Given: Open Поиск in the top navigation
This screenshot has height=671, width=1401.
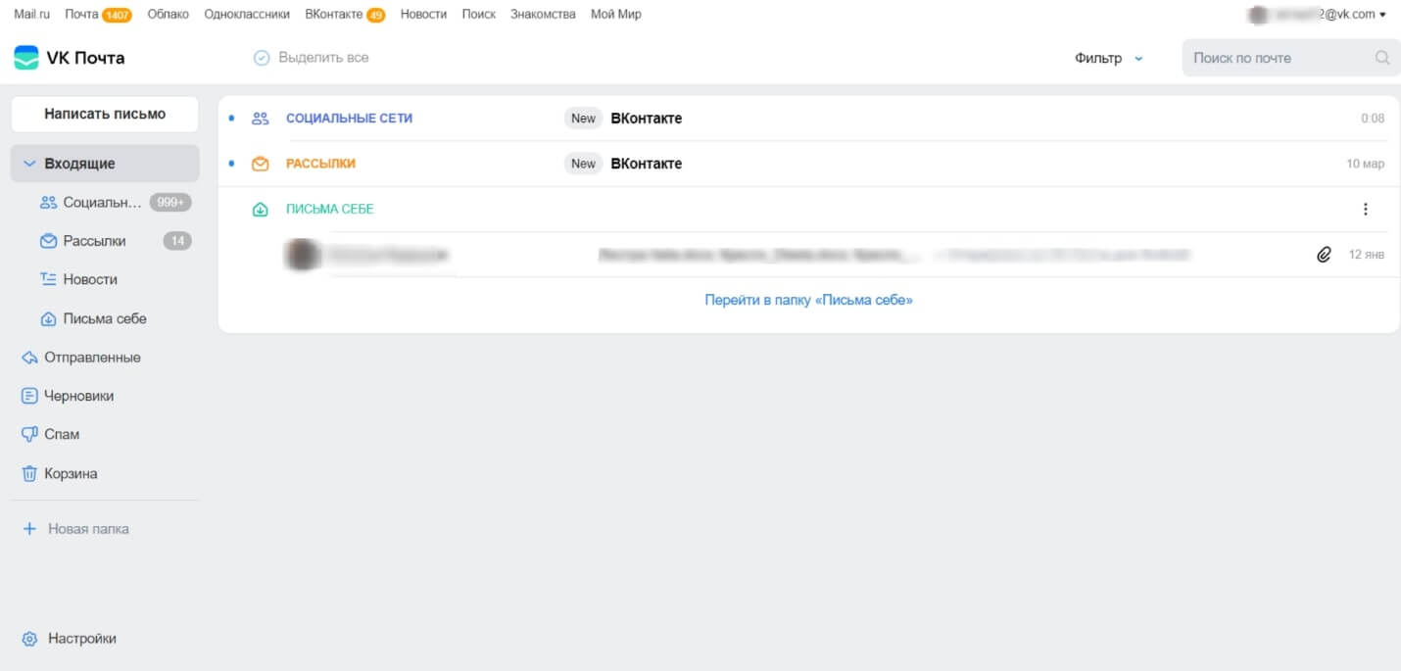Looking at the screenshot, I should tap(479, 15).
